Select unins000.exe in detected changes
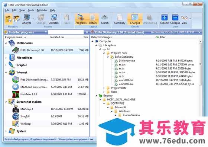 (x=126, y=84)
